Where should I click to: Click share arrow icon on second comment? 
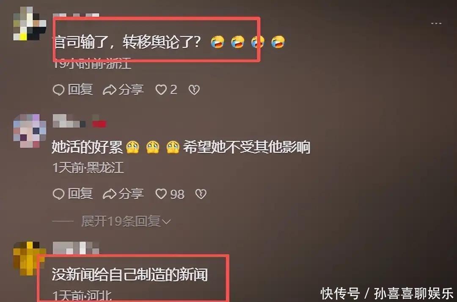pos(109,194)
